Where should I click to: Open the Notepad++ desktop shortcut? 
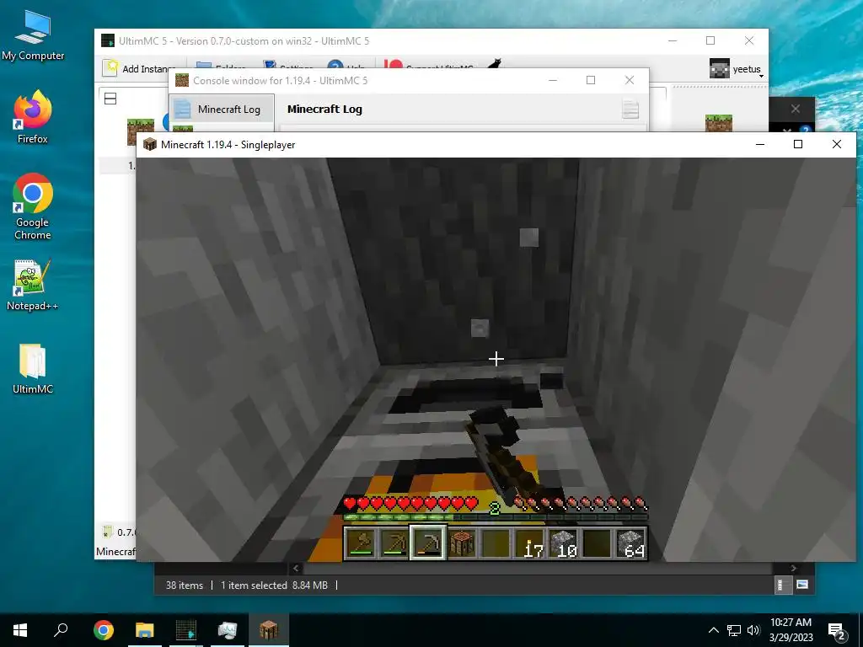tap(33, 285)
